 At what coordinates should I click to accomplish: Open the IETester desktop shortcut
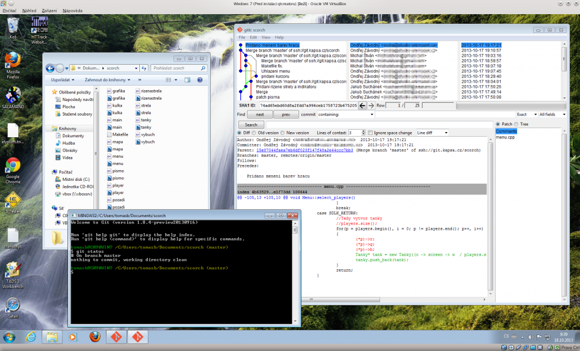coord(12,203)
